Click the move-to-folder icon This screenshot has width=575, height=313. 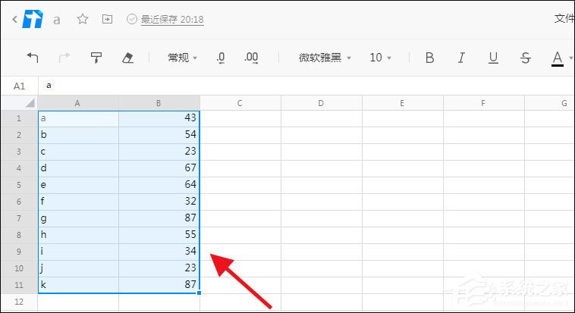[x=107, y=19]
